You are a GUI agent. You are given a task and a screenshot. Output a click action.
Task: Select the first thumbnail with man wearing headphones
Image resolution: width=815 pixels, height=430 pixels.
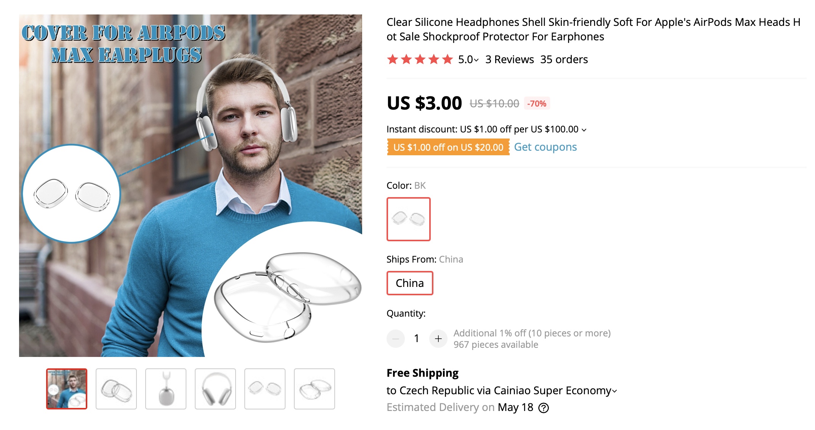(67, 389)
